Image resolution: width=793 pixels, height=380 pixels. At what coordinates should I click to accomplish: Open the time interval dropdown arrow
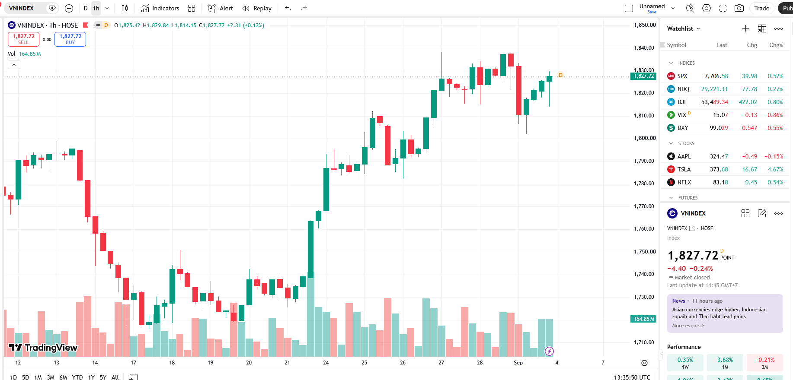tap(107, 8)
